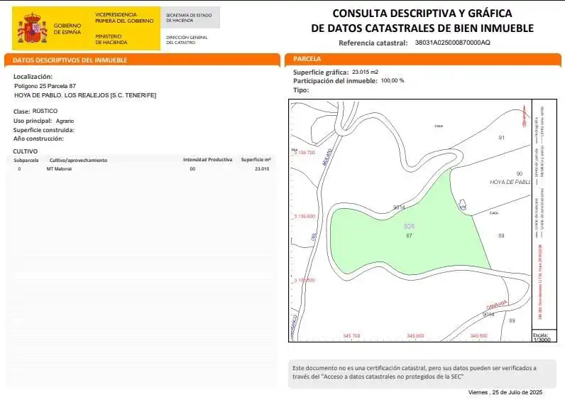
Task: Click the small building outline near parcel 90
Action: click(x=462, y=204)
